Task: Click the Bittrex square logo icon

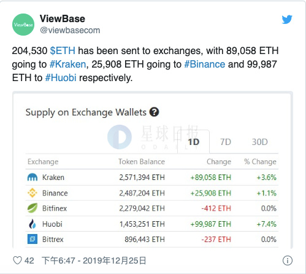Action: click(33, 239)
